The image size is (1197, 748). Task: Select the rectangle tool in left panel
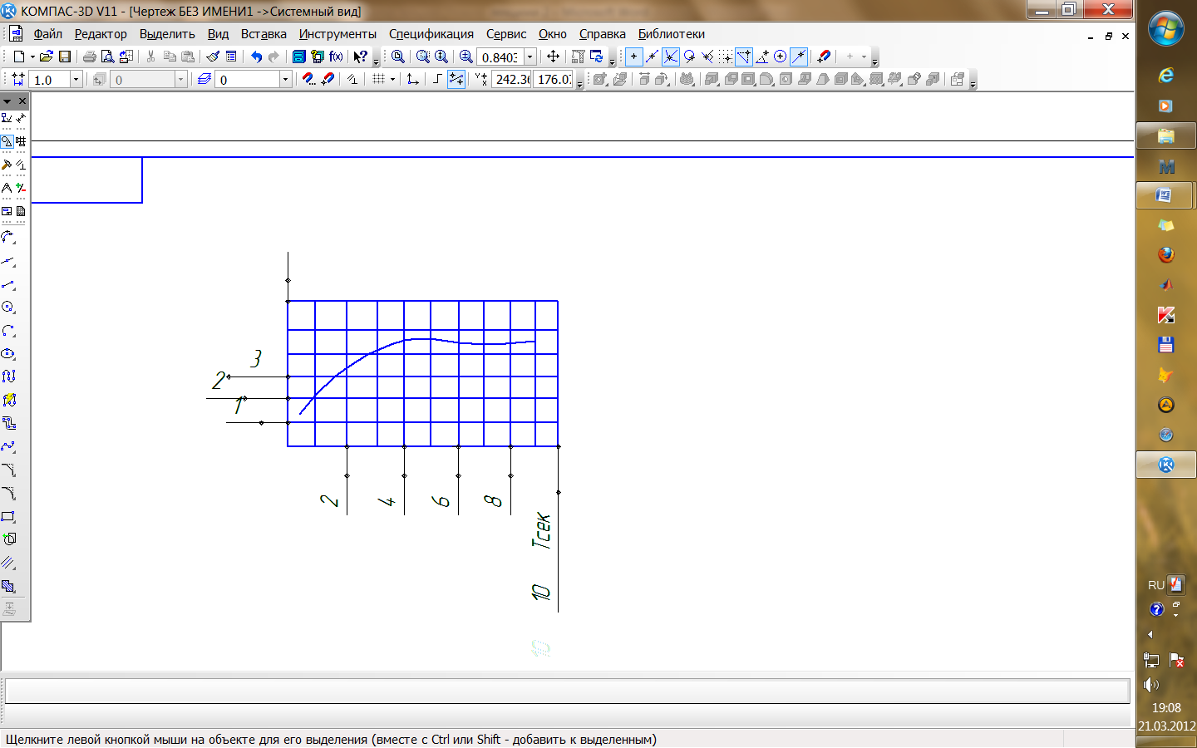(x=8, y=516)
